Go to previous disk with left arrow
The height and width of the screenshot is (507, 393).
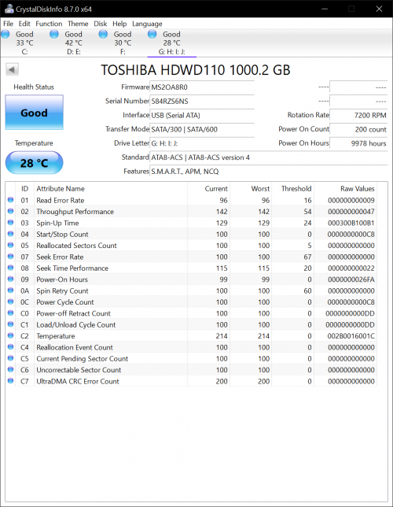coord(13,69)
